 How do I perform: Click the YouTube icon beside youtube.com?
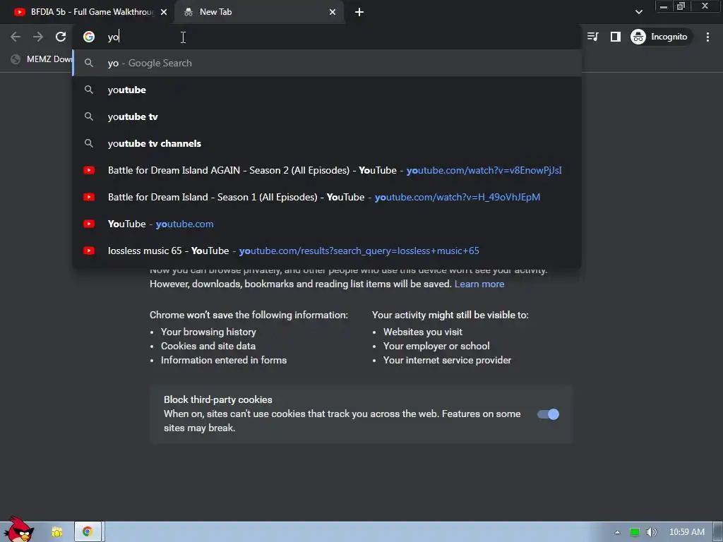click(89, 224)
